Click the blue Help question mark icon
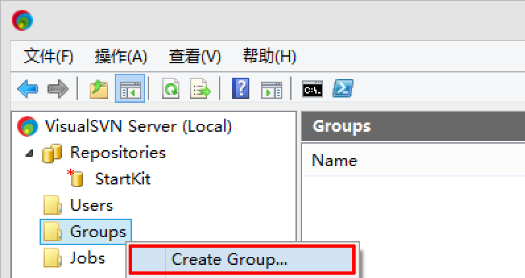Viewport: 525px width, 278px height. pos(241,89)
